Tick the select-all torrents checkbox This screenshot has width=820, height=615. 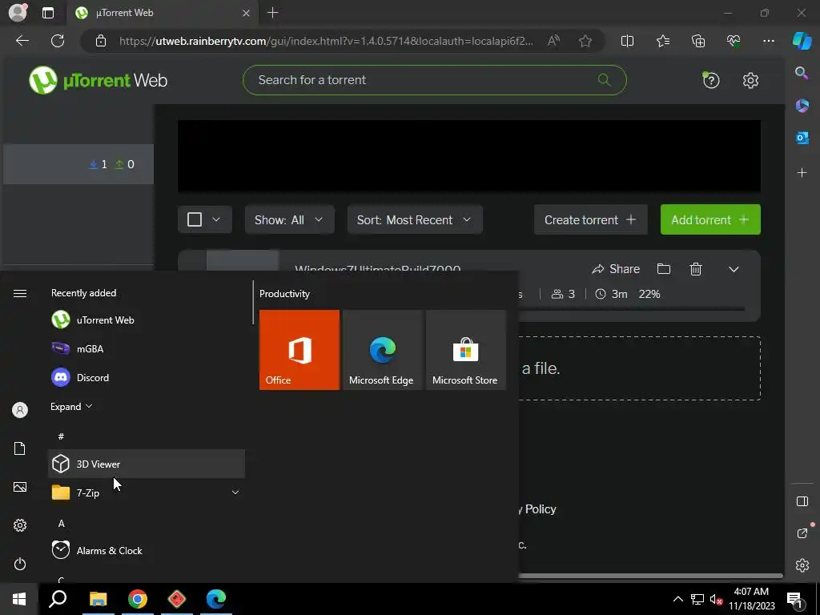(195, 219)
